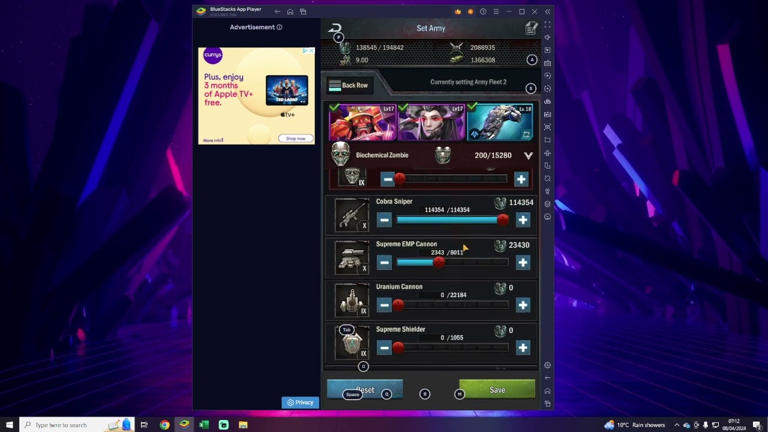Expand the Biochemical Zombie chevron

pyautogui.click(x=528, y=155)
